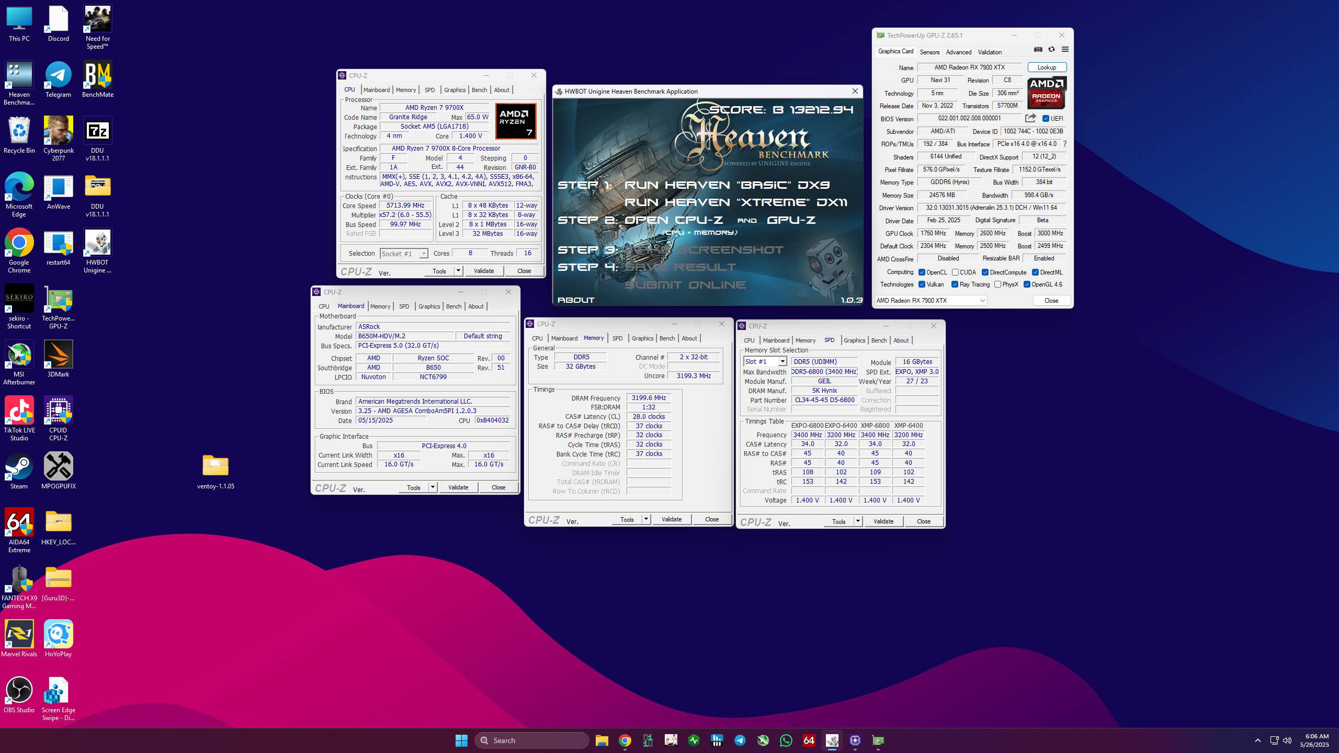The image size is (1339, 753).
Task: Launch the Google Chrome desktop shortcut
Action: click(x=19, y=251)
